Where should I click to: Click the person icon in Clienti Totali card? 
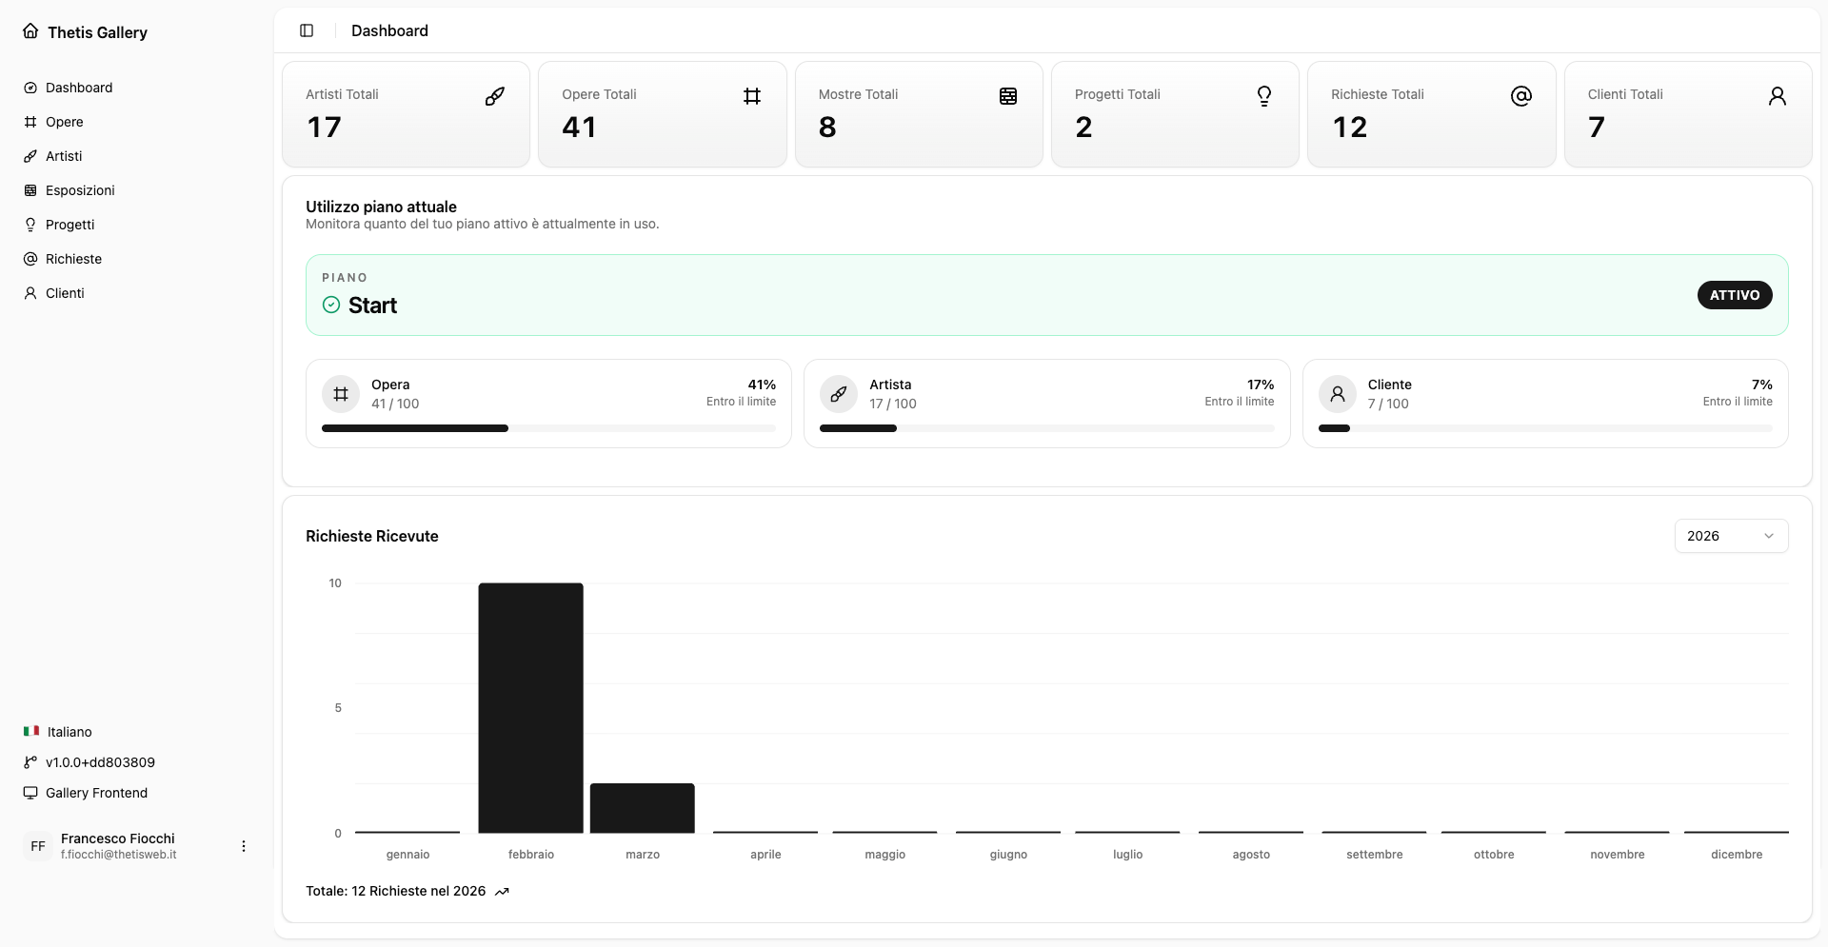(1777, 96)
